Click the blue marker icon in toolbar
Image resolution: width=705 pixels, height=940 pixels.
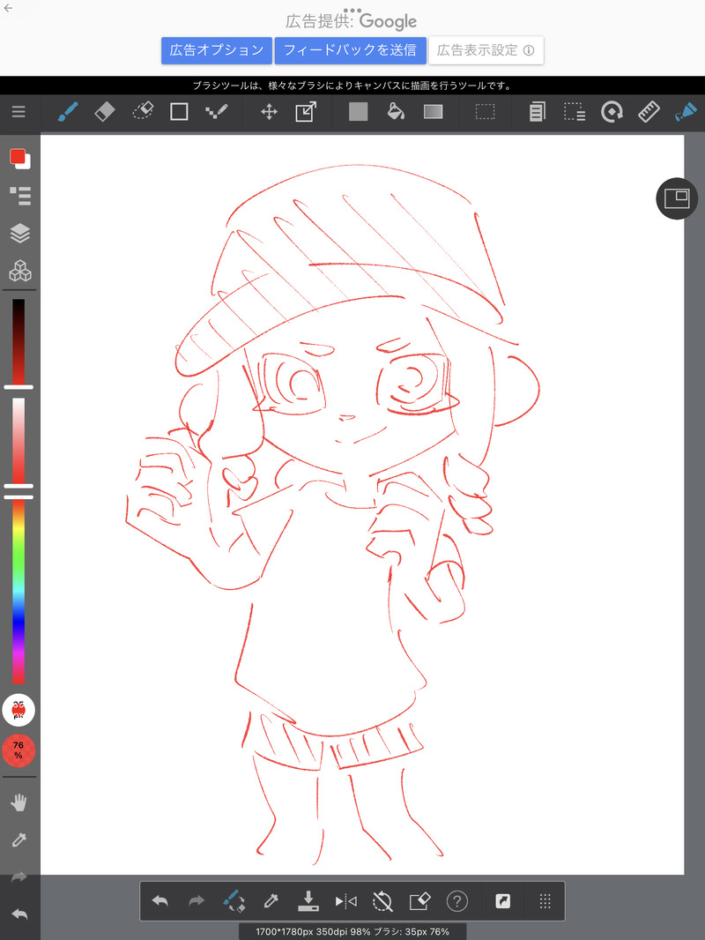tap(686, 112)
